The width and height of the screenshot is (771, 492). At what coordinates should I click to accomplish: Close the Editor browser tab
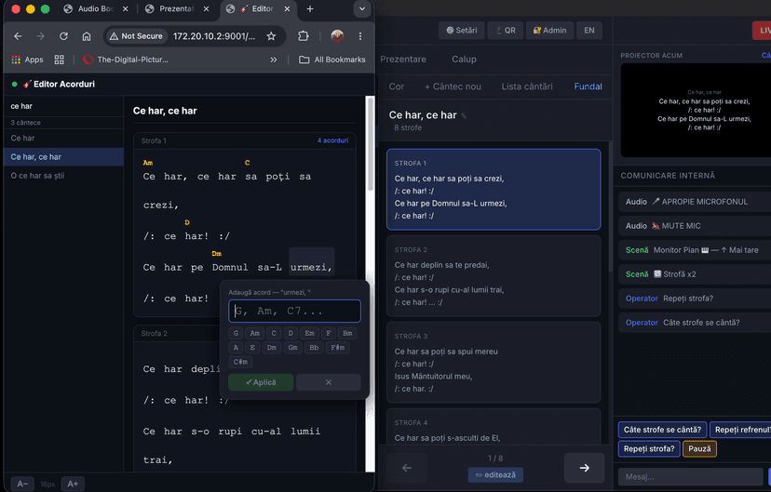click(x=287, y=9)
